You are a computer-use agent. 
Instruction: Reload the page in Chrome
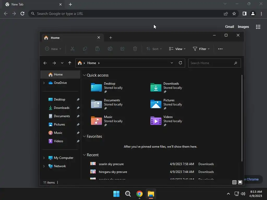(x=22, y=14)
